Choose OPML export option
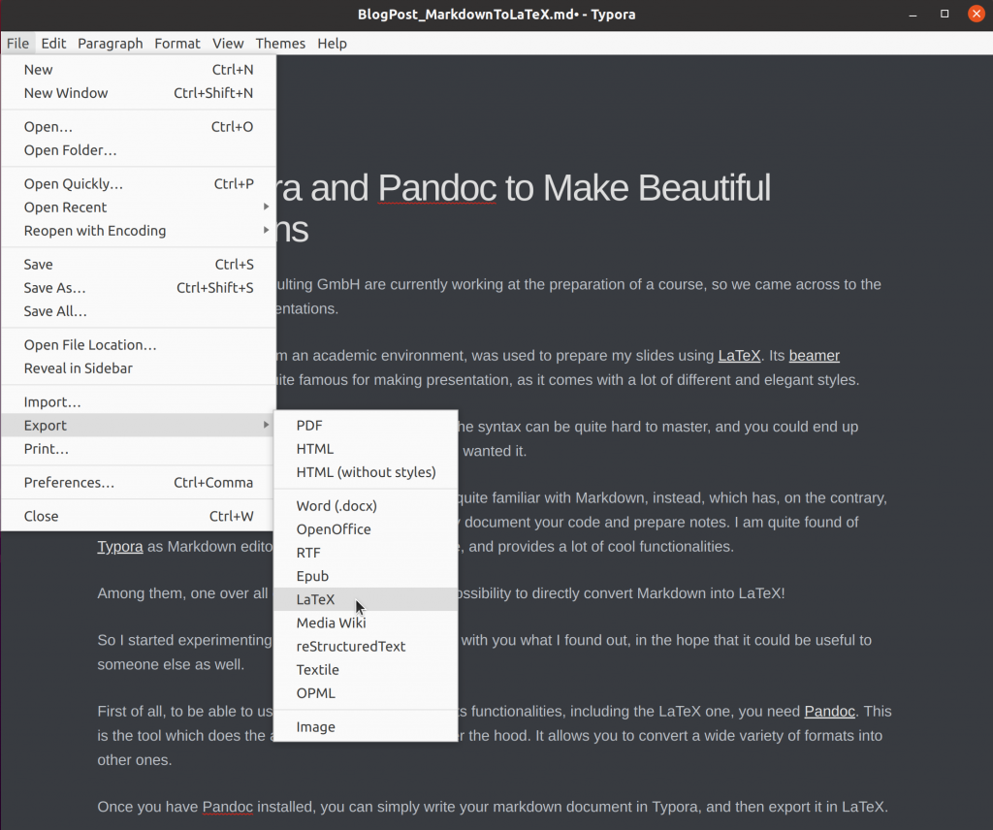This screenshot has width=993, height=830. click(366, 693)
